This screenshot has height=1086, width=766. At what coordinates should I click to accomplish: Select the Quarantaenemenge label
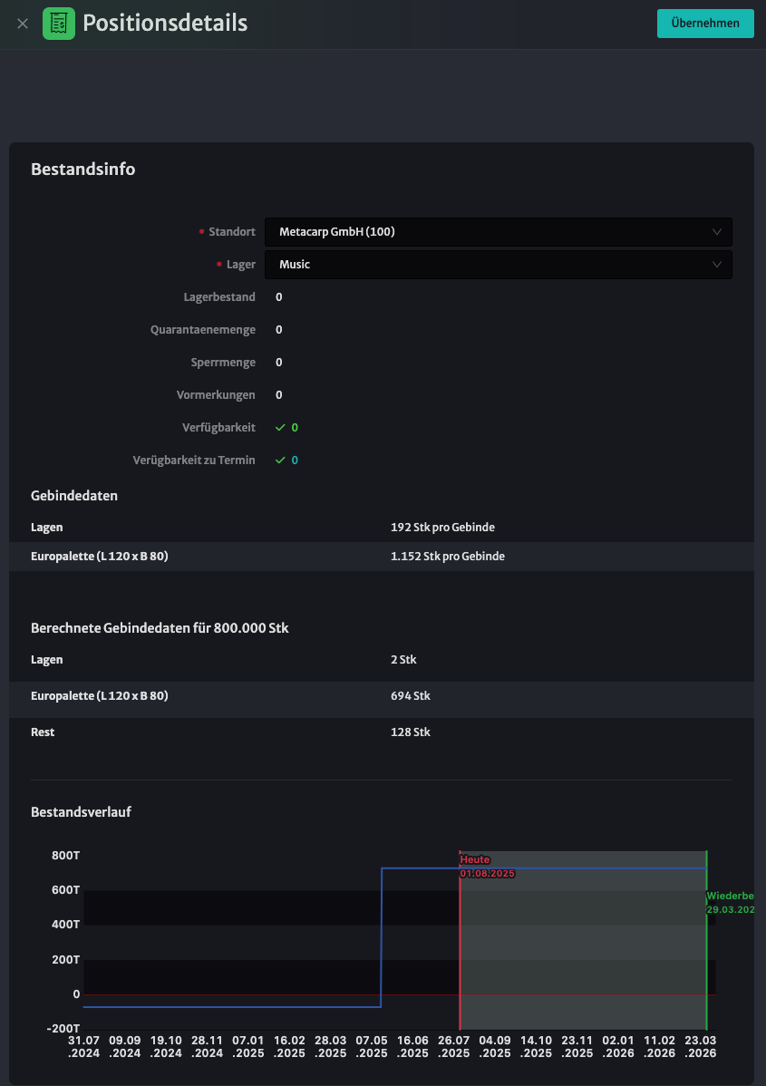[202, 330]
